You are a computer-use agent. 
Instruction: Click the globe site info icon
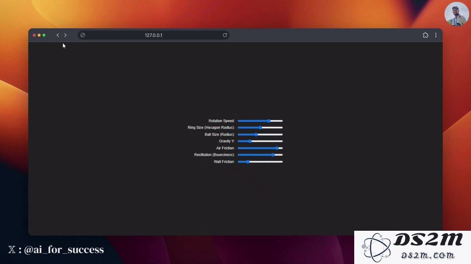pyautogui.click(x=82, y=35)
